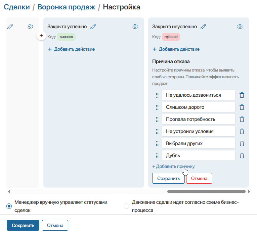The width and height of the screenshot is (257, 232).
Task: Add new stage with round plus button
Action: point(41,36)
